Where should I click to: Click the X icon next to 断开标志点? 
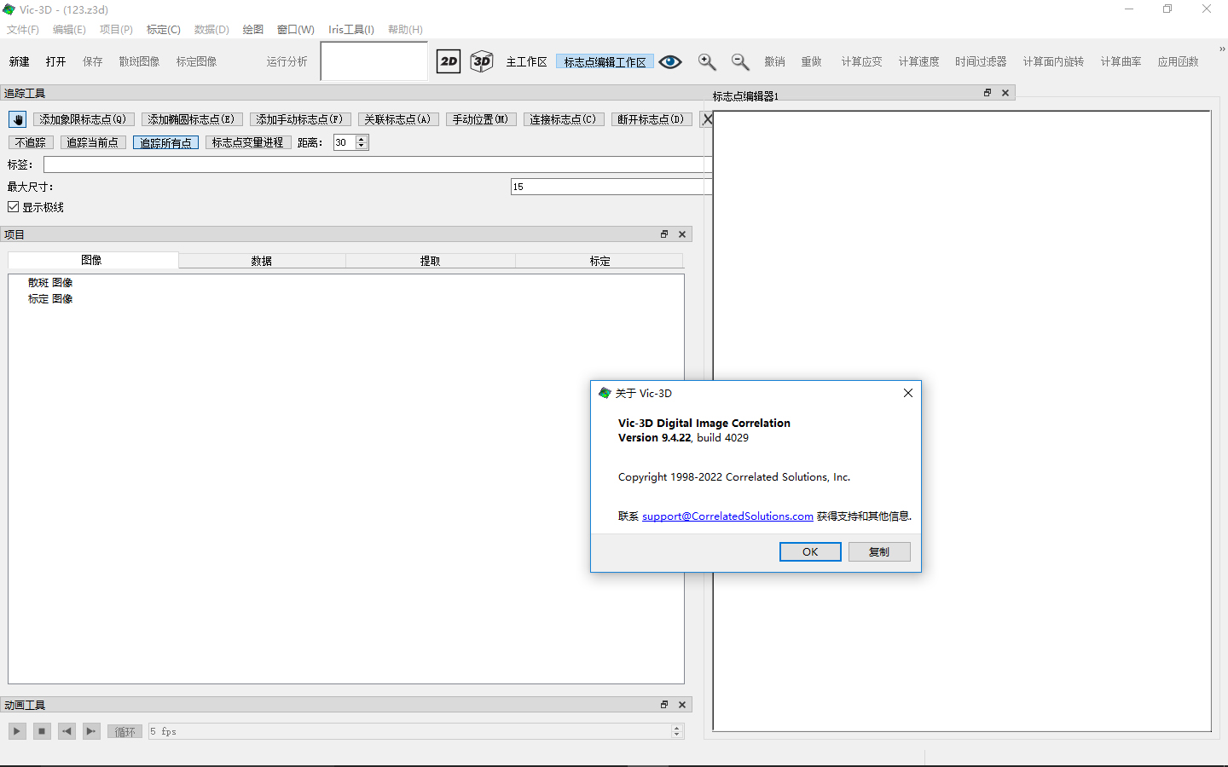click(x=707, y=119)
